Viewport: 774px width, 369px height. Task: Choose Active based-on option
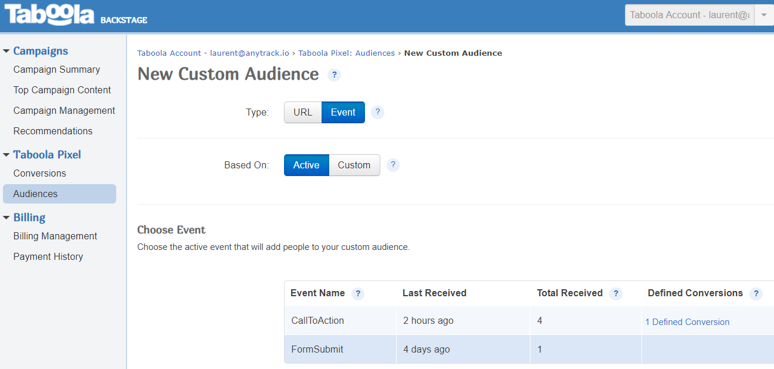click(x=306, y=165)
